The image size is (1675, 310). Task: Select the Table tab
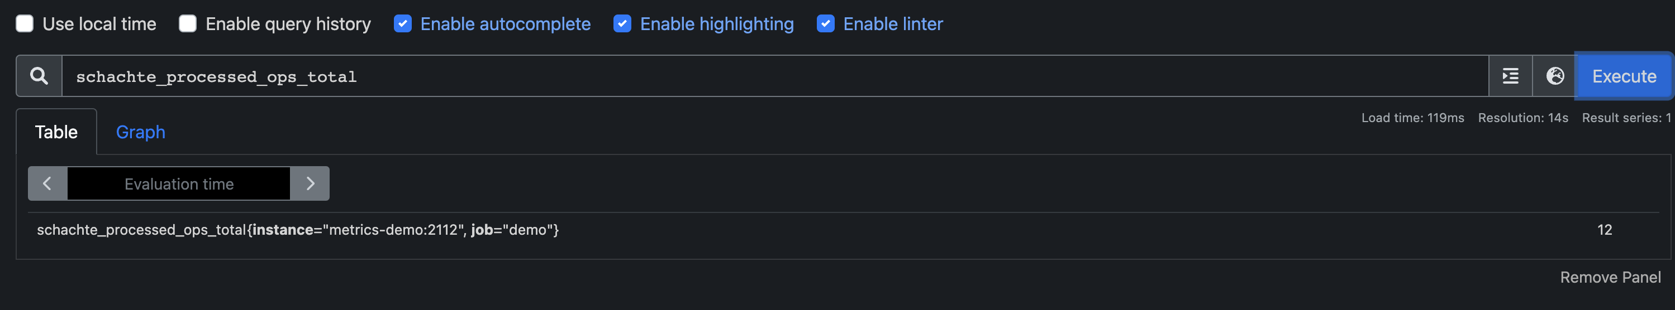pyautogui.click(x=56, y=132)
